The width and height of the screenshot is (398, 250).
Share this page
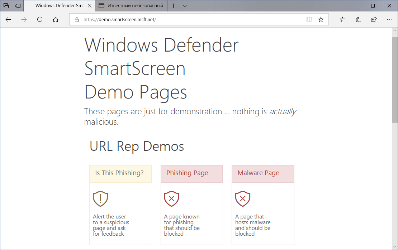tap(374, 20)
